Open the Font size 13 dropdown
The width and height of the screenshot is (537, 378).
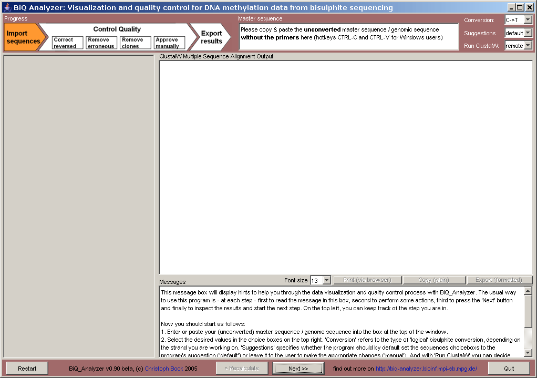(320, 280)
